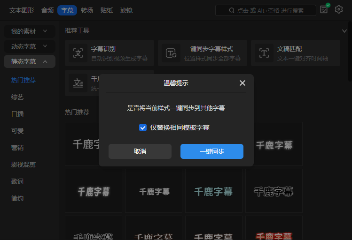Click the 字幕识别 tool icon
The width and height of the screenshot is (352, 240).
pos(78,53)
